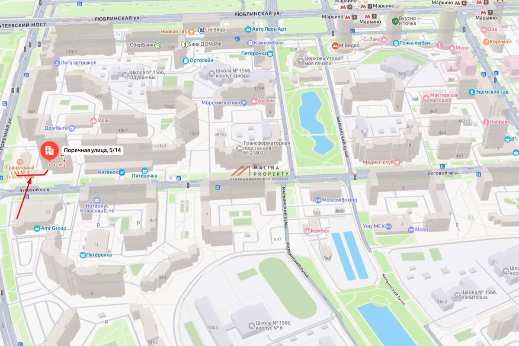Click the Amr Group car service icon

37,228
